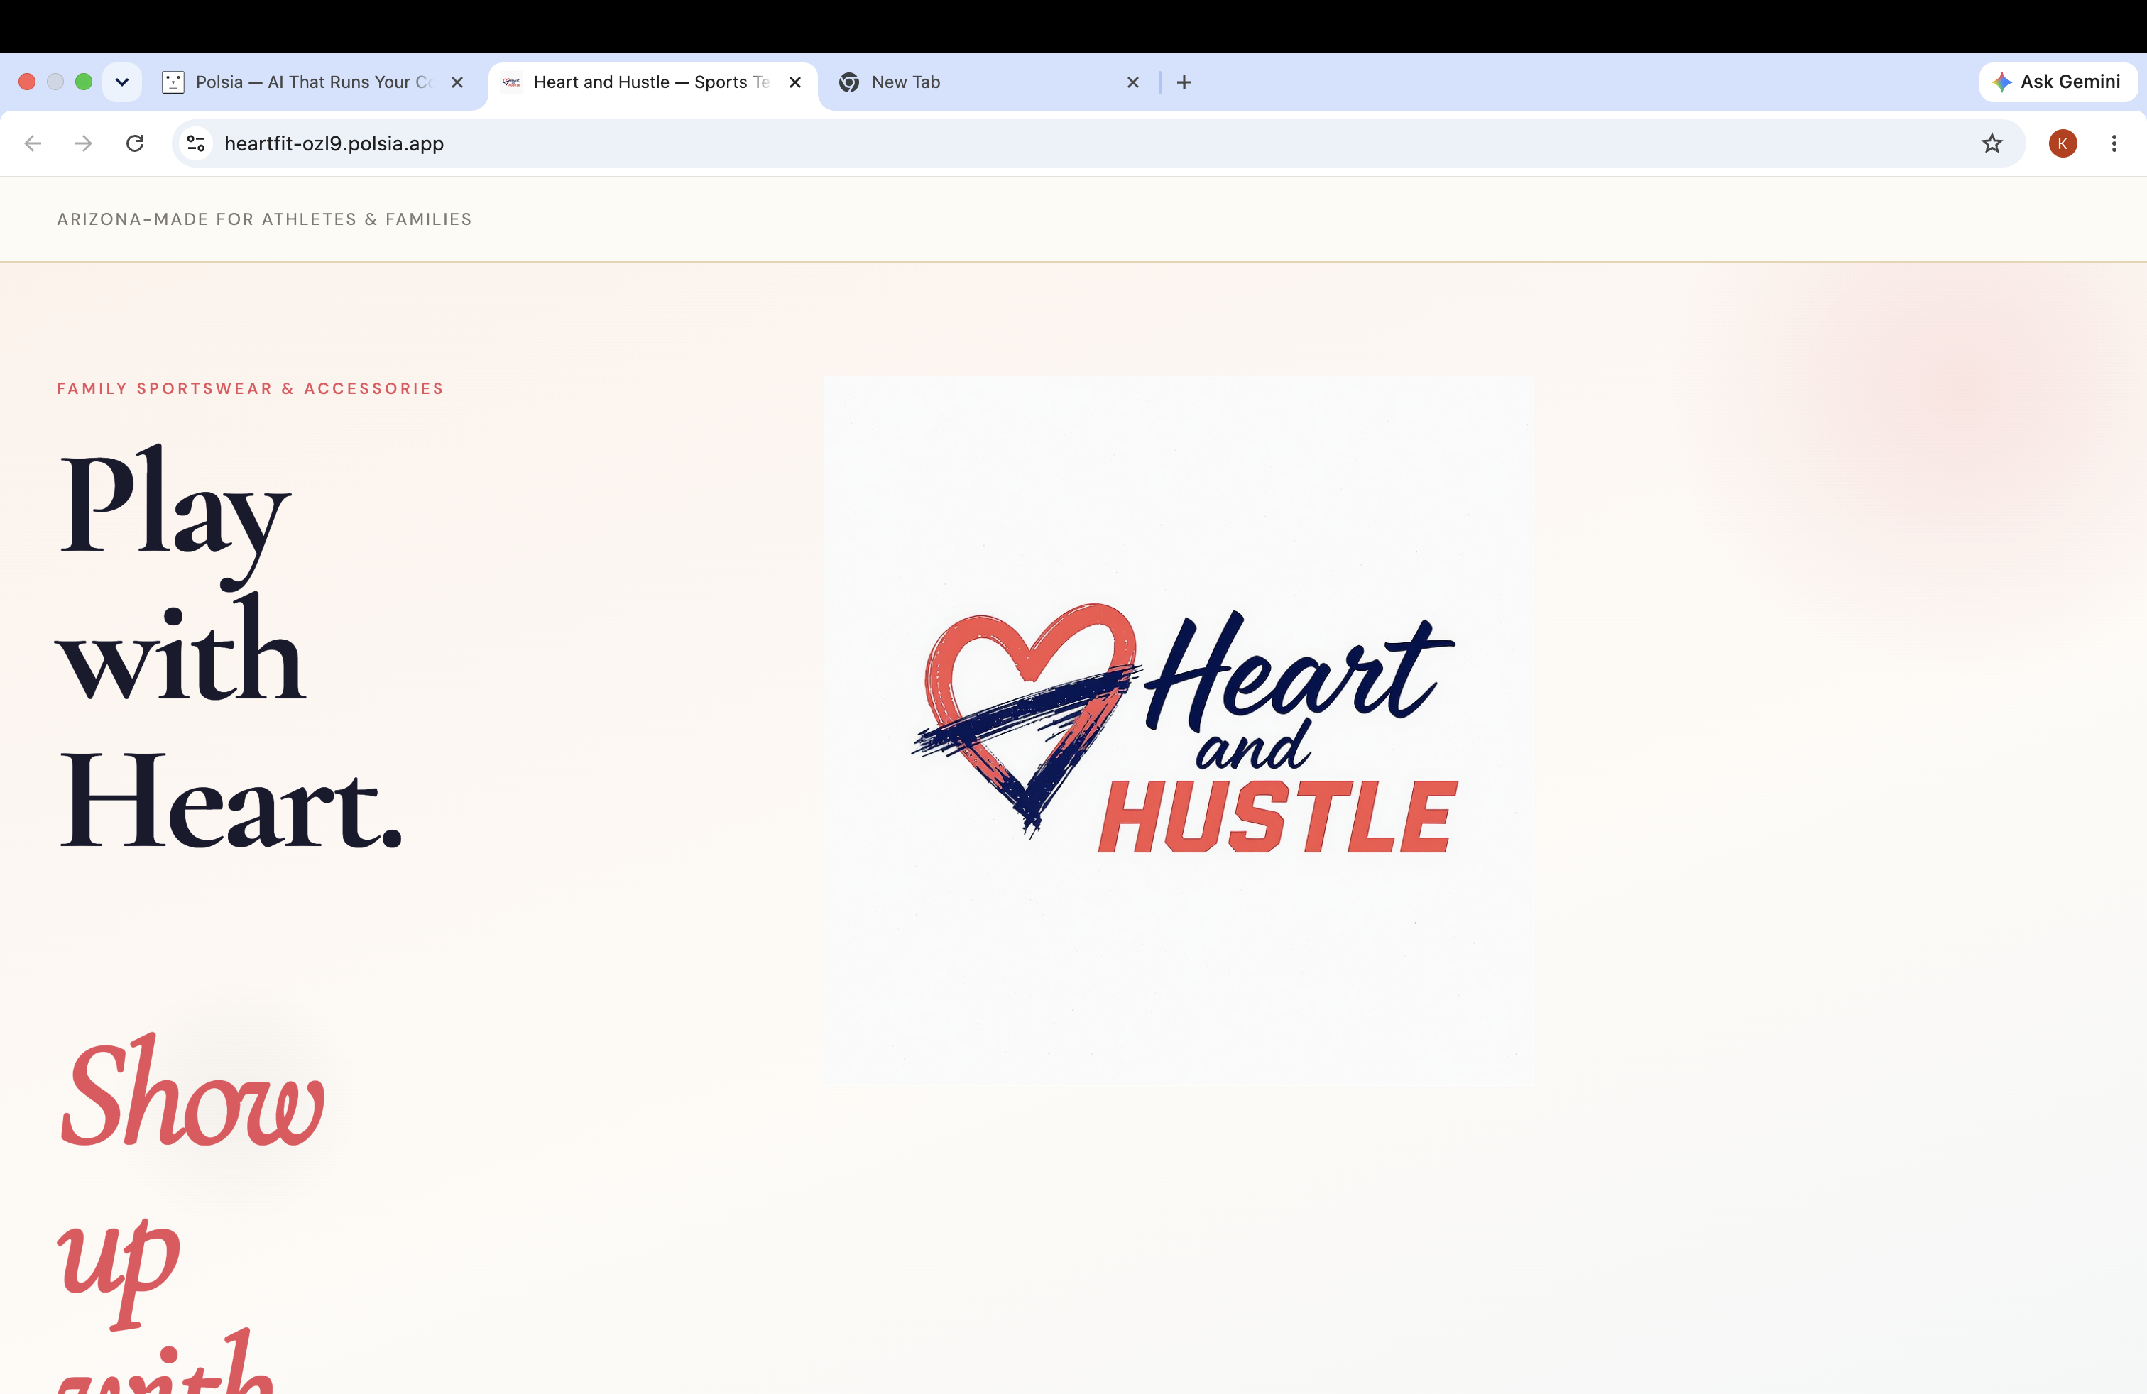Click the Chrome favicon on New Tab
The height and width of the screenshot is (1394, 2147).
coord(849,82)
